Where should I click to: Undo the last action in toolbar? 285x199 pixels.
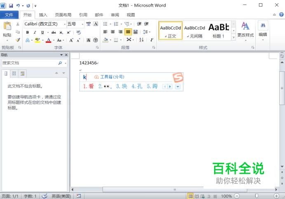[x=18, y=6]
